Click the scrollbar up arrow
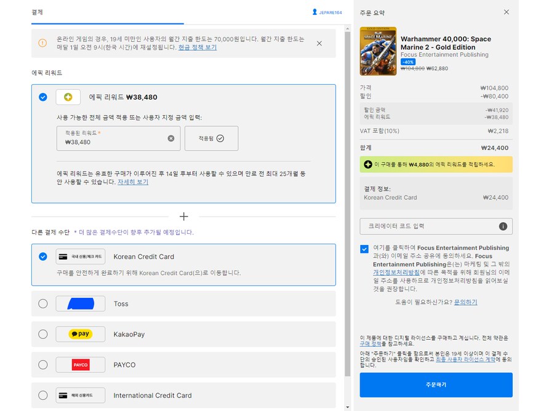 click(347, 28)
